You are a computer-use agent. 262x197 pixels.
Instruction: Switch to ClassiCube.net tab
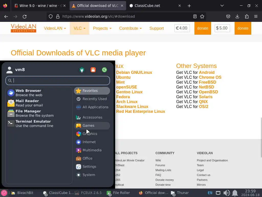click(x=155, y=6)
